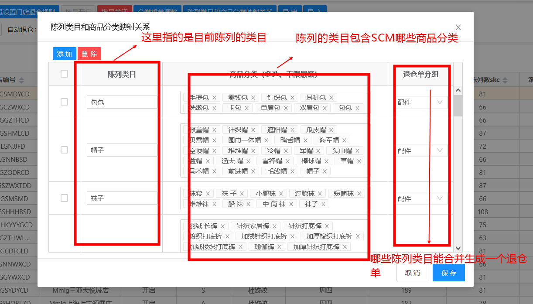Click the red 删除 button
This screenshot has width=533, height=304.
click(x=89, y=54)
